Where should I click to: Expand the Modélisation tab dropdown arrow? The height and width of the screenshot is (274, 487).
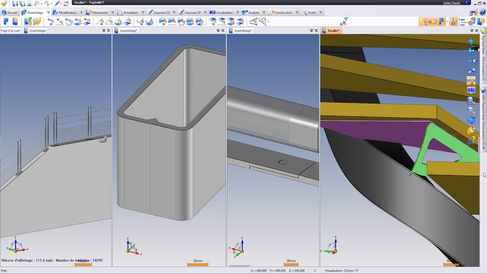[x=81, y=13]
